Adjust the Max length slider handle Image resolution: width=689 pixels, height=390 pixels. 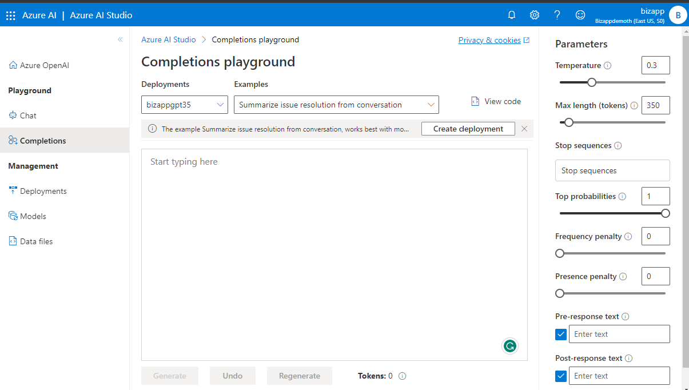coord(568,122)
